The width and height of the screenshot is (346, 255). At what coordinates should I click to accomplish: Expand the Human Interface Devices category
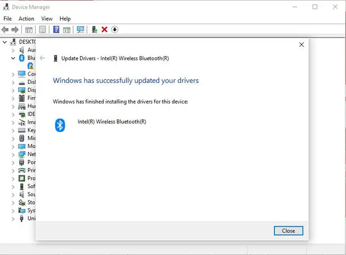13,106
